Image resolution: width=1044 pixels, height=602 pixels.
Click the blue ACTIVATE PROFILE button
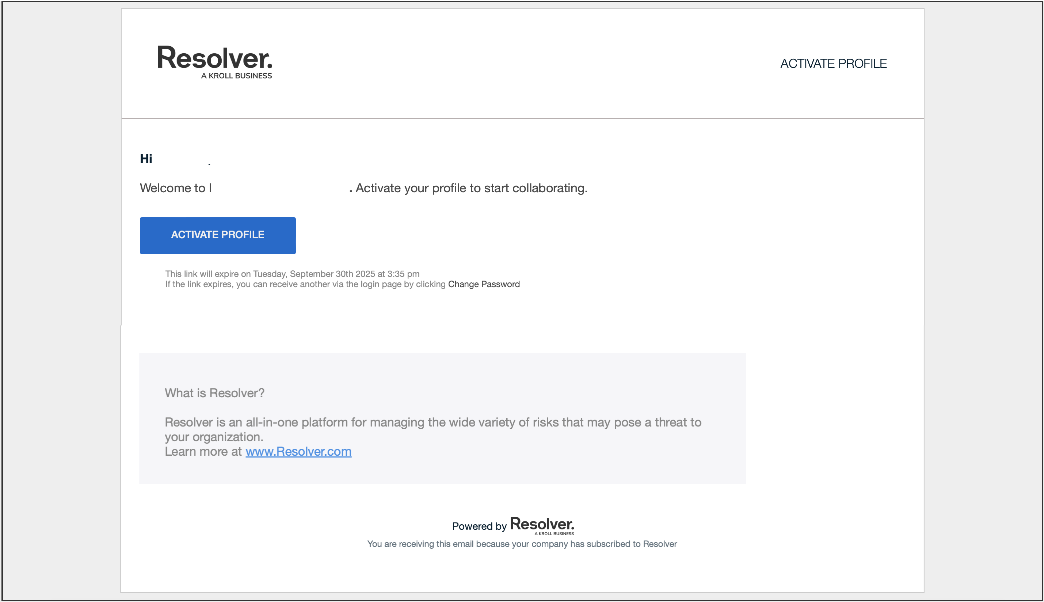(x=217, y=235)
